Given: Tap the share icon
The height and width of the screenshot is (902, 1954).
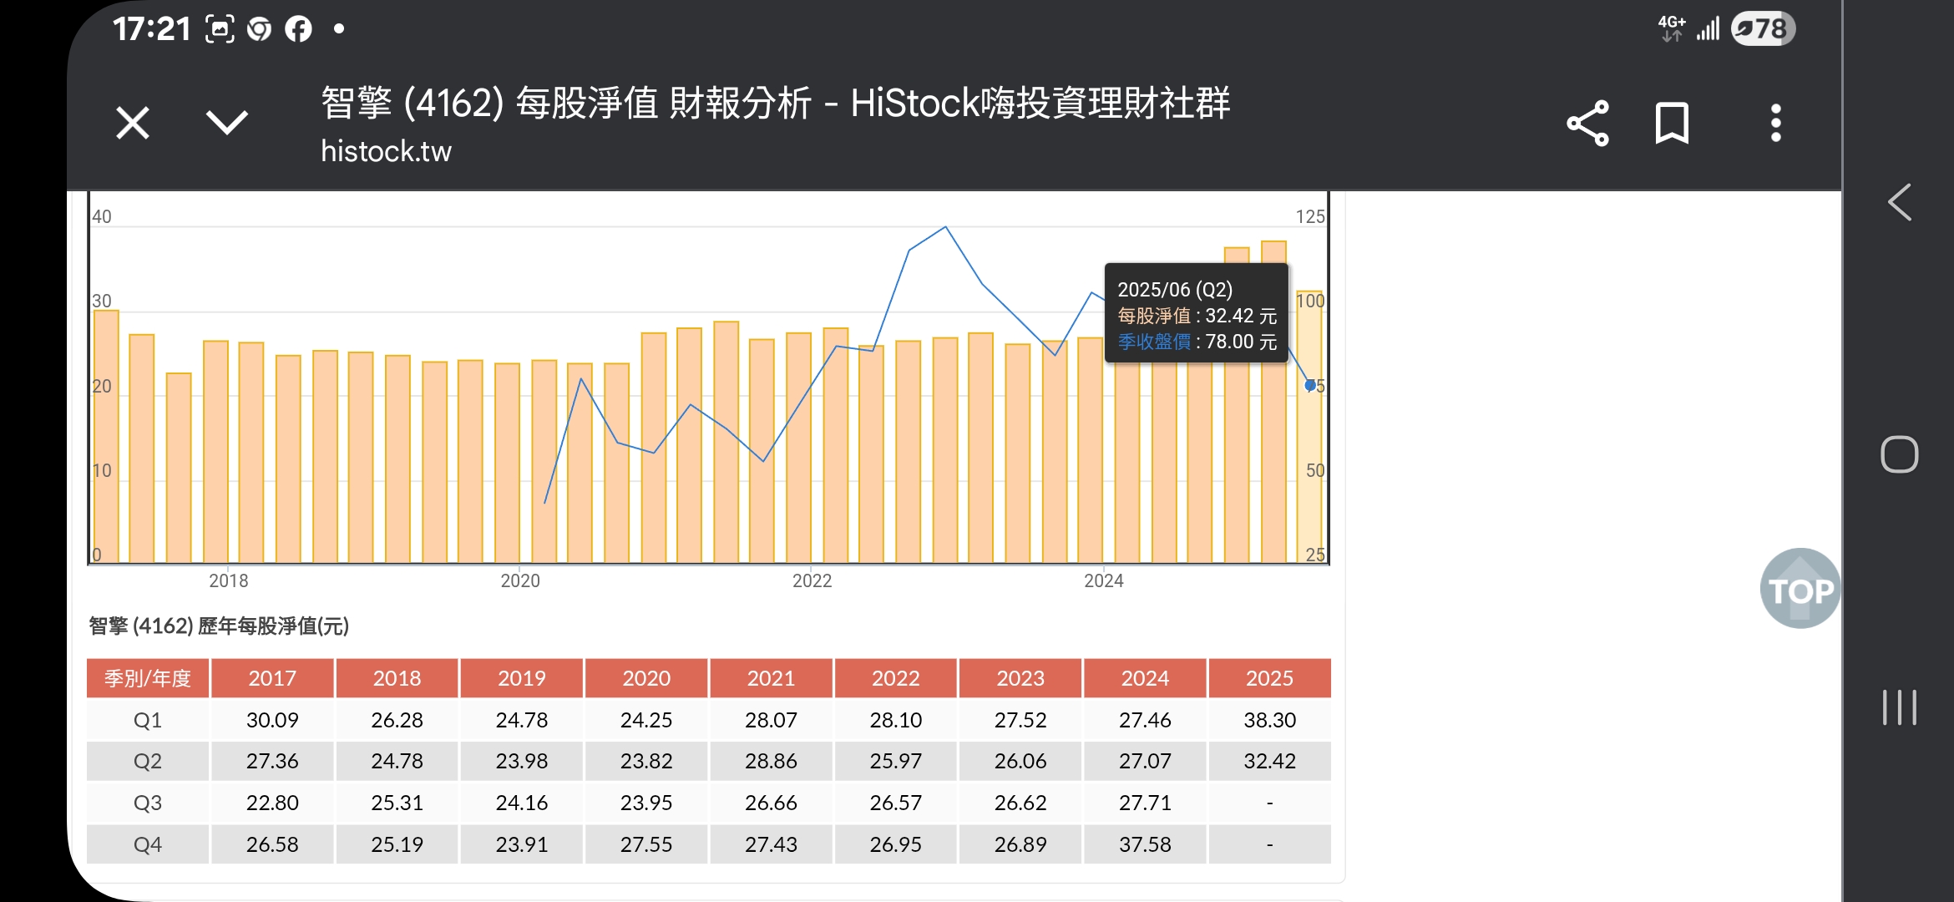Looking at the screenshot, I should 1587,124.
